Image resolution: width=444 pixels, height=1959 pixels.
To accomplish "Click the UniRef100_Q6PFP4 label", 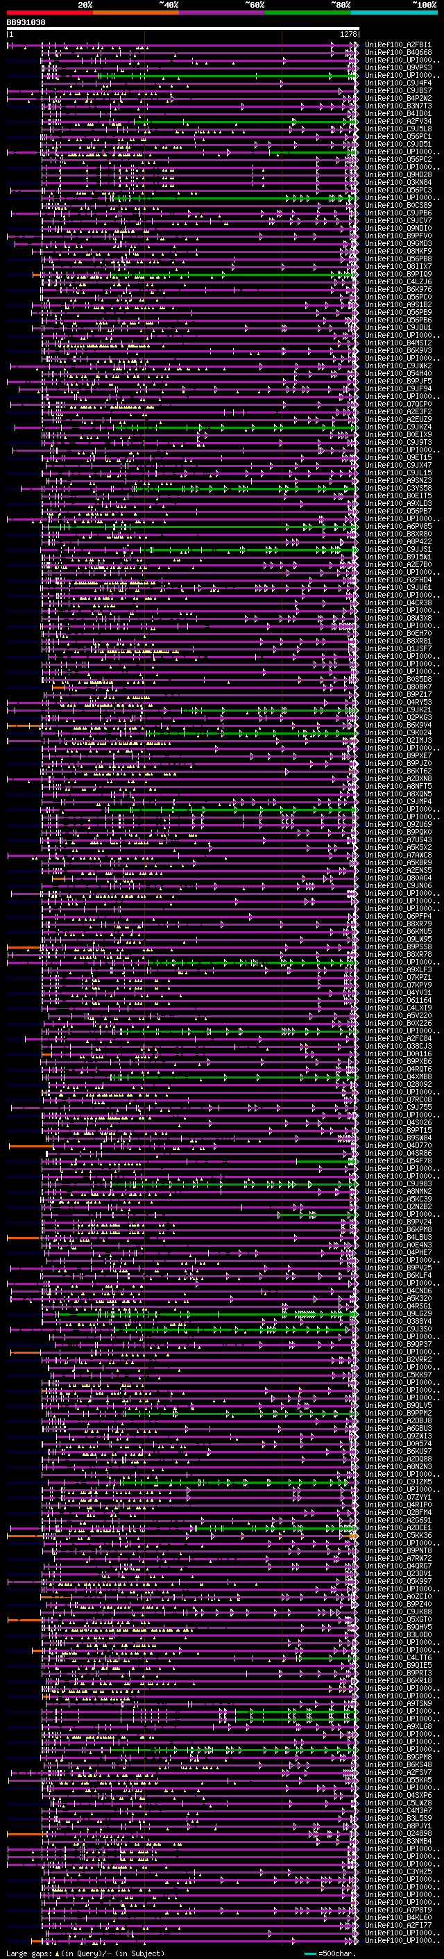I will [398, 917].
